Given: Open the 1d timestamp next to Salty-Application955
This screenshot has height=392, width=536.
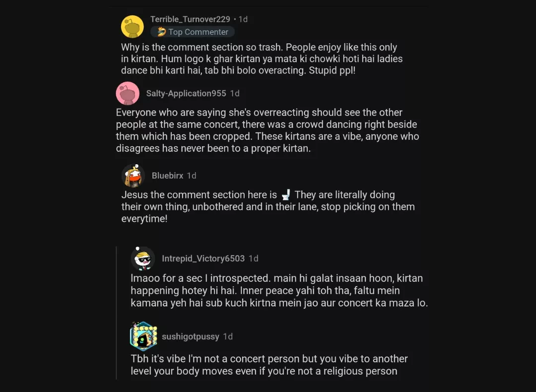Looking at the screenshot, I should [x=235, y=93].
